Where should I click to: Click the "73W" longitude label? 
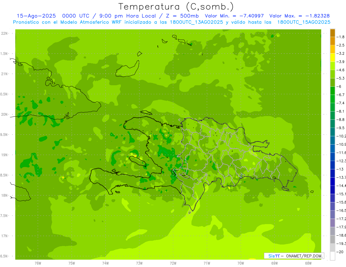coord(139,263)
